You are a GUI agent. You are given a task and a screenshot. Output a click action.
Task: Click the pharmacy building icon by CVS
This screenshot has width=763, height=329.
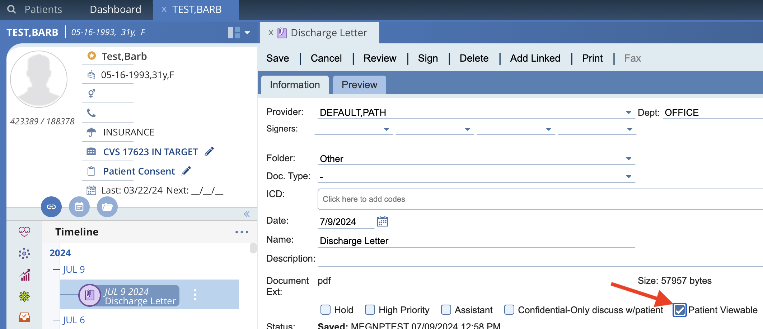[x=92, y=152]
